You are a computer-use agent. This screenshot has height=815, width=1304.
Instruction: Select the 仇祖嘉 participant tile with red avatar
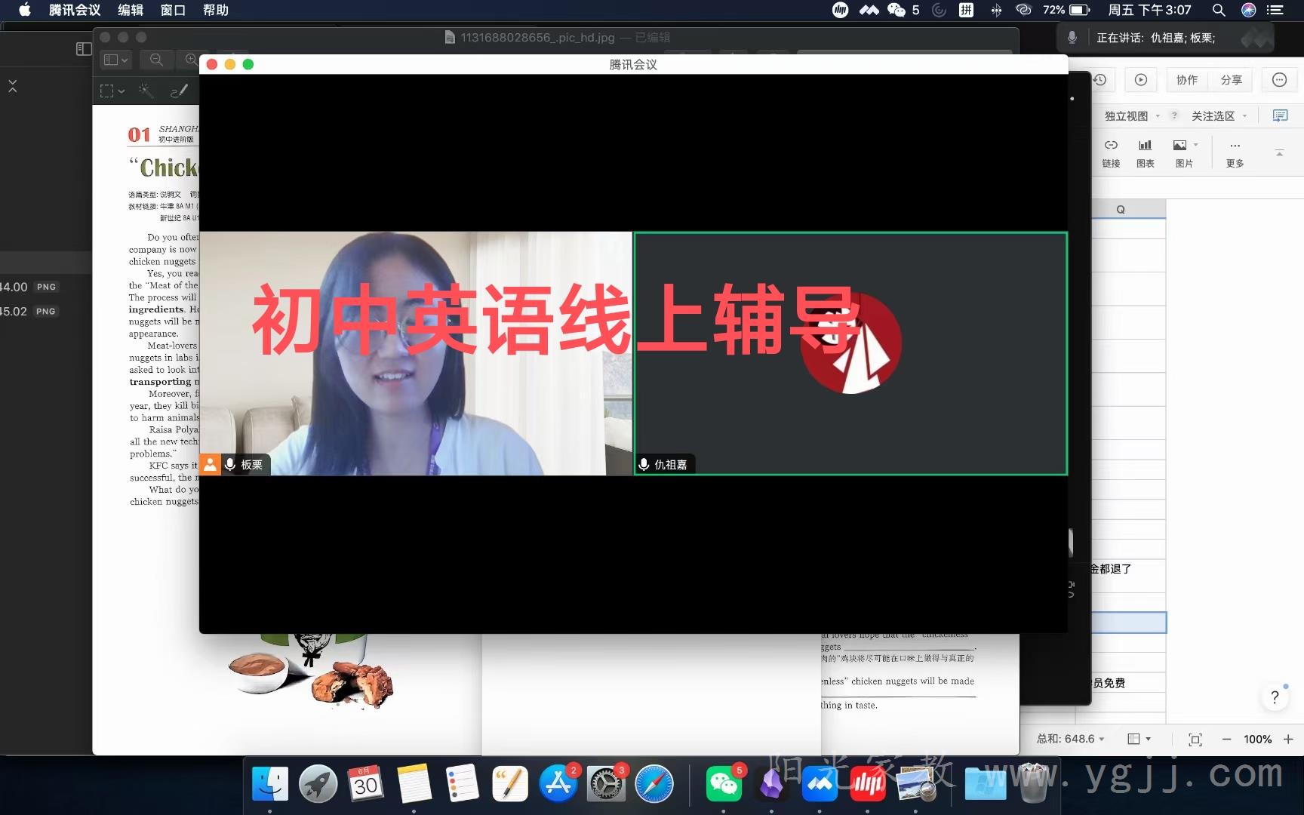point(850,353)
